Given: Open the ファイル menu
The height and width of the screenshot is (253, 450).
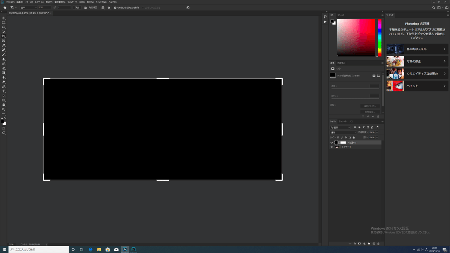Looking at the screenshot, I should point(10,2).
